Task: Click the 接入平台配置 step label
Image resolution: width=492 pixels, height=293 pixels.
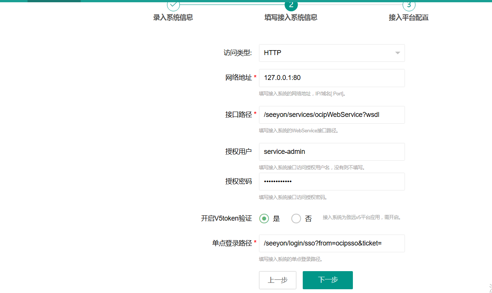Action: point(409,17)
